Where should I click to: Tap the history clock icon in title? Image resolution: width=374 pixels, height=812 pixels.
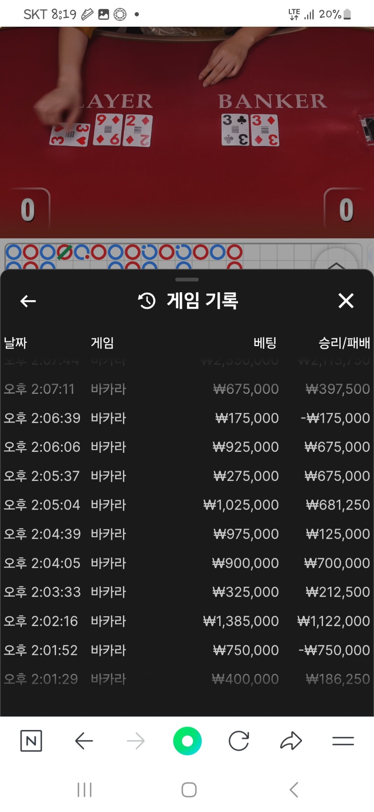pos(147,301)
